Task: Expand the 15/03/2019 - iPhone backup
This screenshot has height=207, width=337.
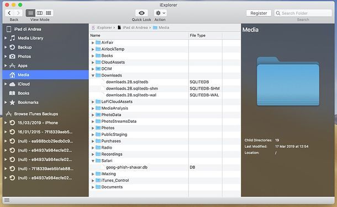Action: pos(6,123)
